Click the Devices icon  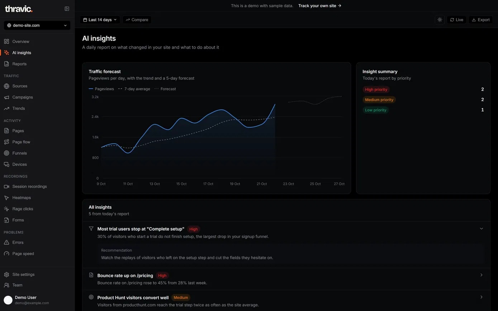[x=6, y=164]
